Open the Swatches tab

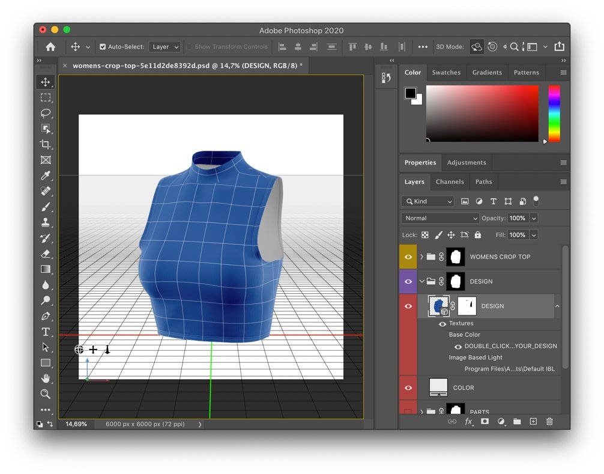point(446,72)
